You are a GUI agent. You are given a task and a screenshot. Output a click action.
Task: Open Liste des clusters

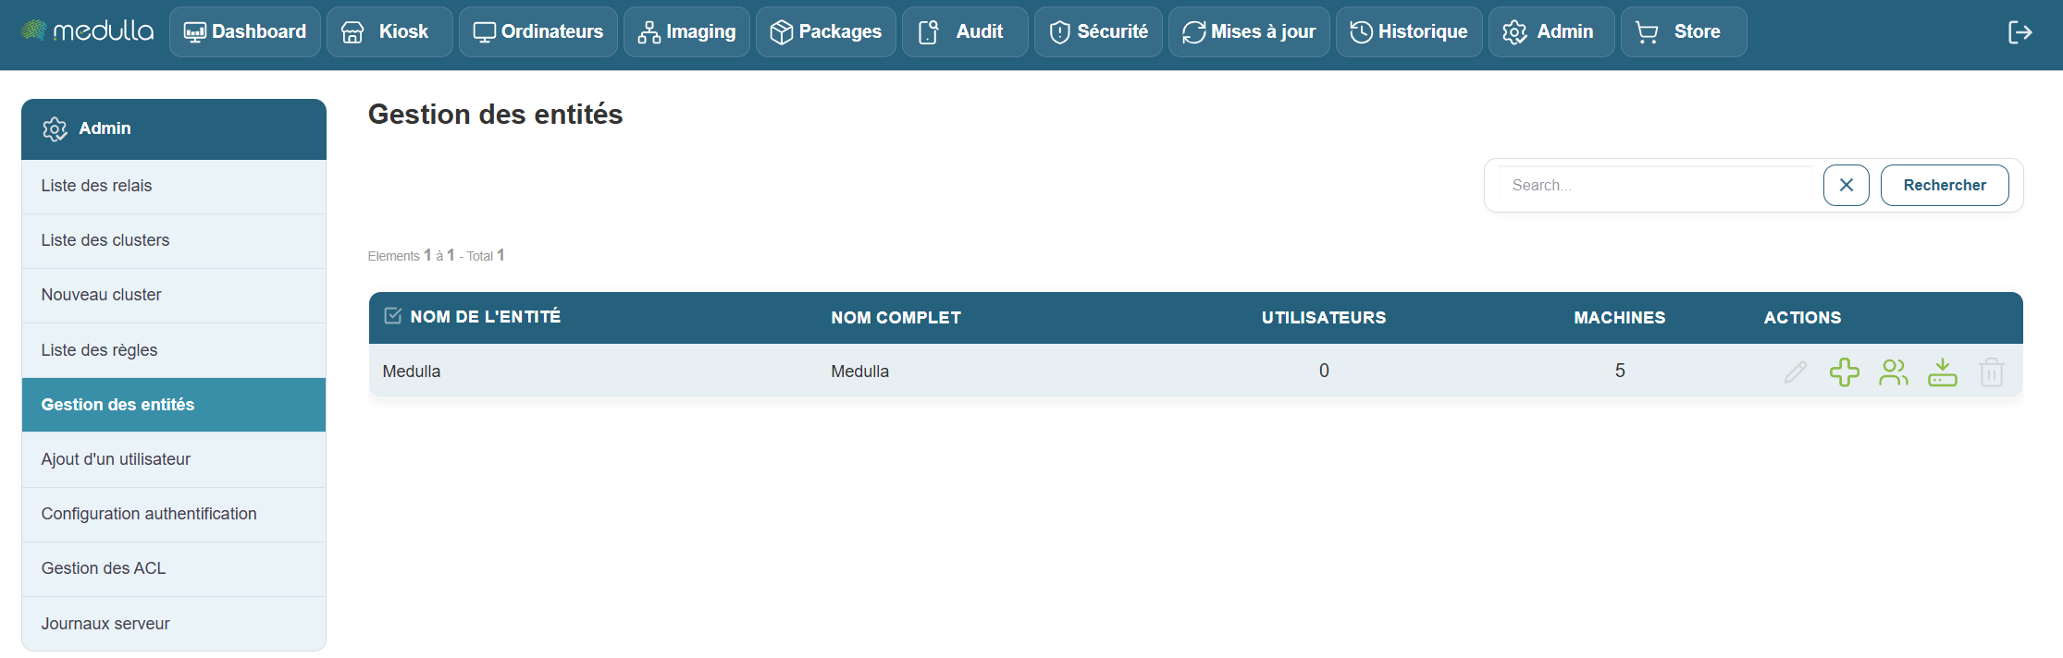pos(174,240)
